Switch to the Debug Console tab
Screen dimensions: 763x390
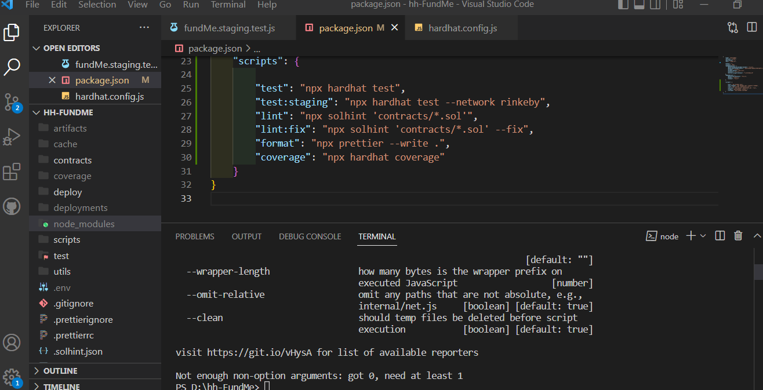pyautogui.click(x=310, y=236)
